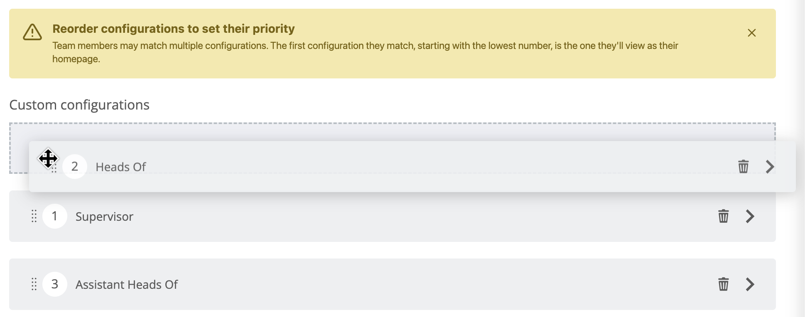Select the Assistant Heads Of configuration name
Image resolution: width=805 pixels, height=317 pixels.
point(127,285)
